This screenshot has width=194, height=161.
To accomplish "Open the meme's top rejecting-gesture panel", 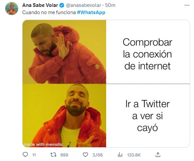I will click(x=64, y=52).
